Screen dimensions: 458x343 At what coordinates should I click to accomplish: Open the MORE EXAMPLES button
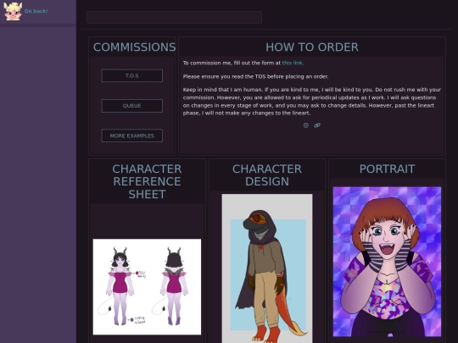131,136
